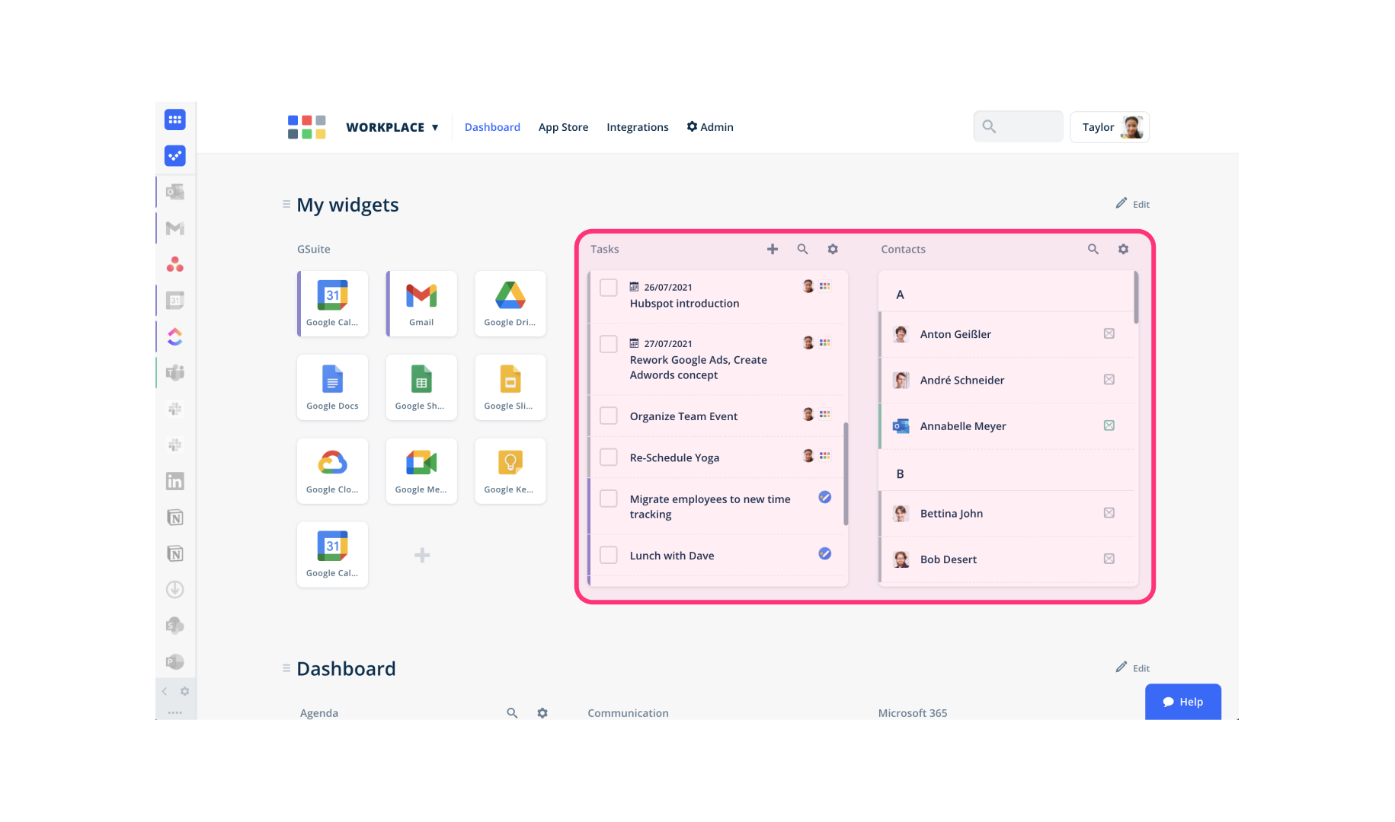Screen dimensions: 1395x822
Task: Open the Google Slides widget tile
Action: 510,387
